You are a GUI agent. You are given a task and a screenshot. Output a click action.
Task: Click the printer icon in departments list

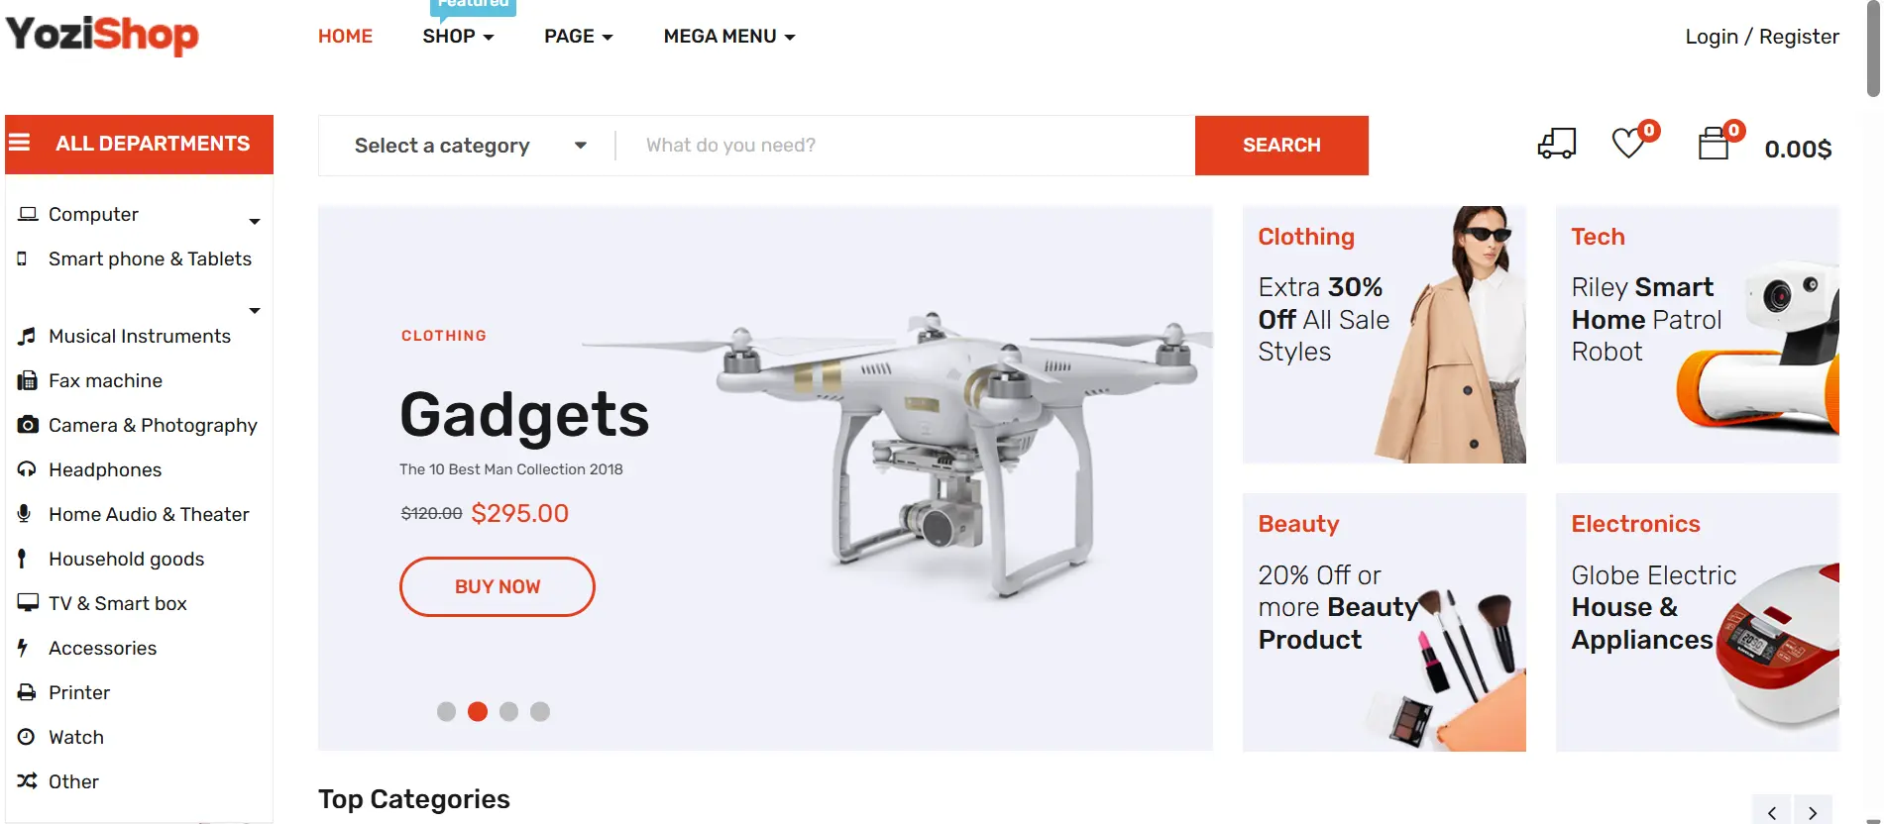[x=27, y=692]
